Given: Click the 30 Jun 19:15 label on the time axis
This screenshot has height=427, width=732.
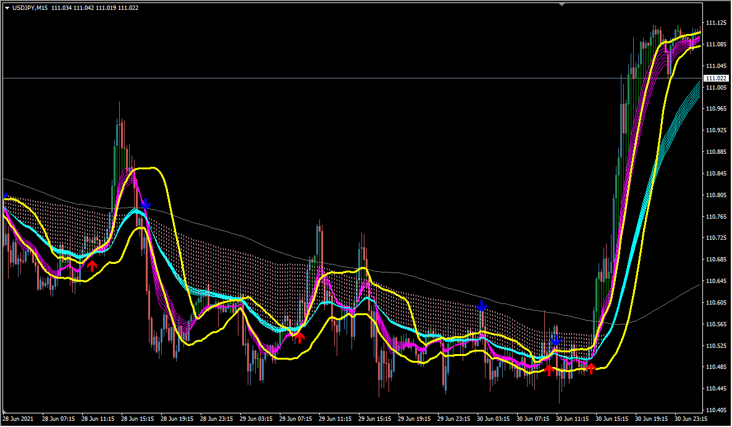Looking at the screenshot, I should [x=652, y=419].
